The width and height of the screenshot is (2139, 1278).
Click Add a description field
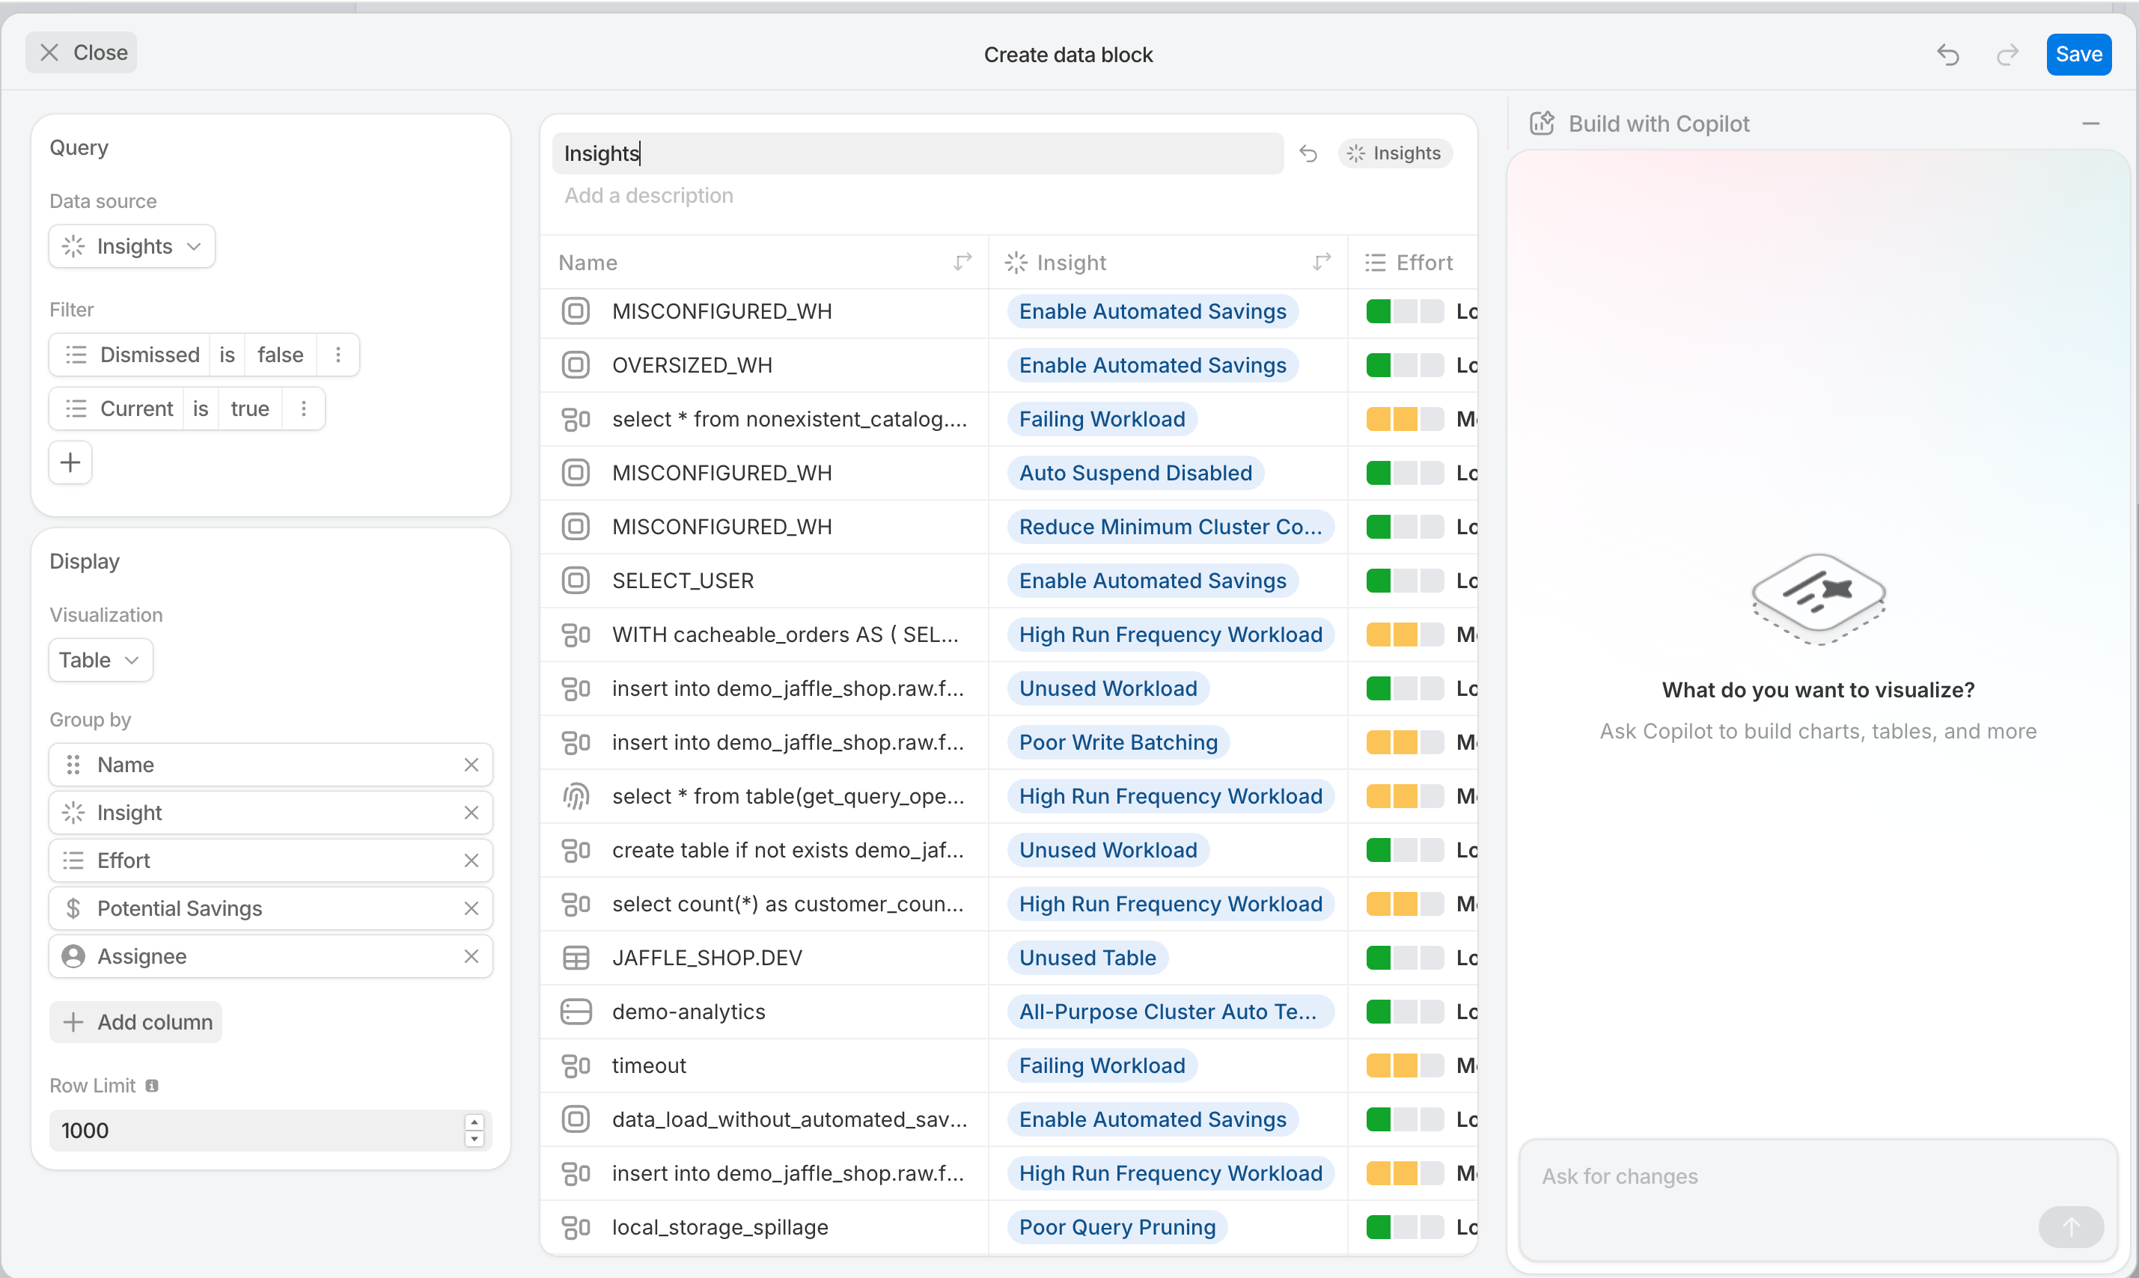coord(650,195)
